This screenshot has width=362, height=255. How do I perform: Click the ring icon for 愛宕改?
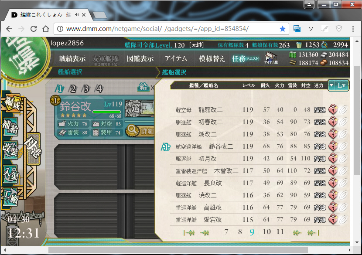tap(343, 220)
